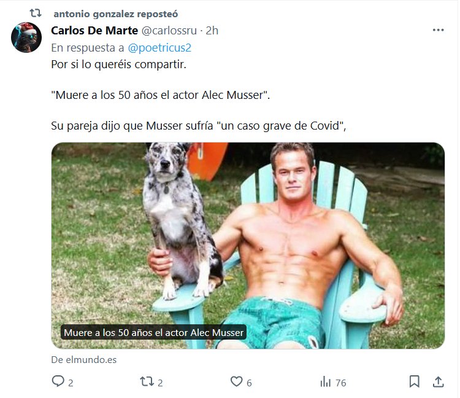Click the De elmundo.es source link

click(x=83, y=360)
